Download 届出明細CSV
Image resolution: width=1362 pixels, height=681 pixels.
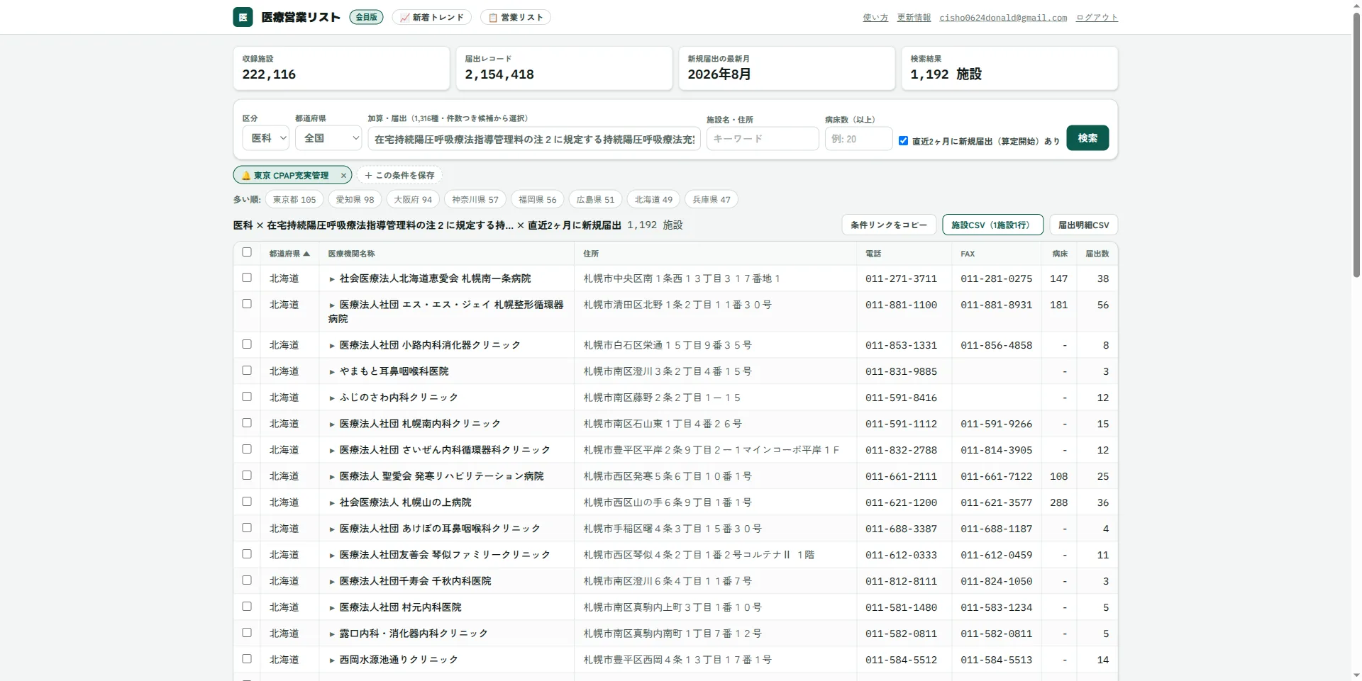pyautogui.click(x=1083, y=225)
